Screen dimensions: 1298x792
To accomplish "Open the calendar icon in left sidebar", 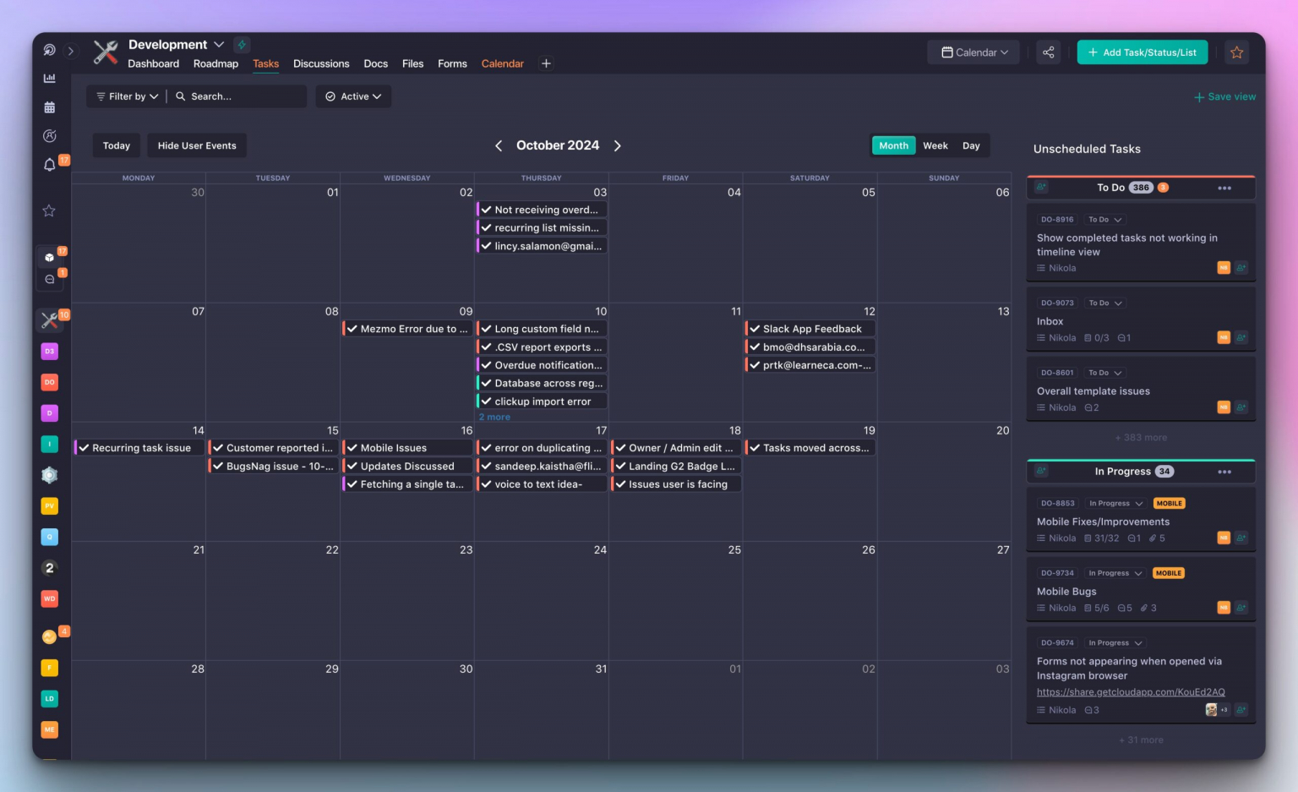I will tap(50, 107).
